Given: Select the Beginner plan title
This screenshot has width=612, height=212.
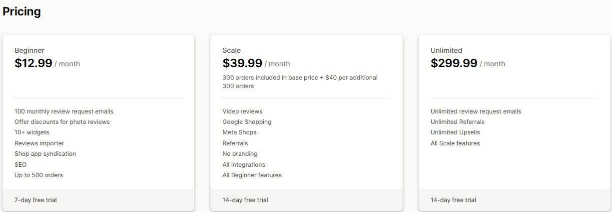Looking at the screenshot, I should pyautogui.click(x=29, y=50).
